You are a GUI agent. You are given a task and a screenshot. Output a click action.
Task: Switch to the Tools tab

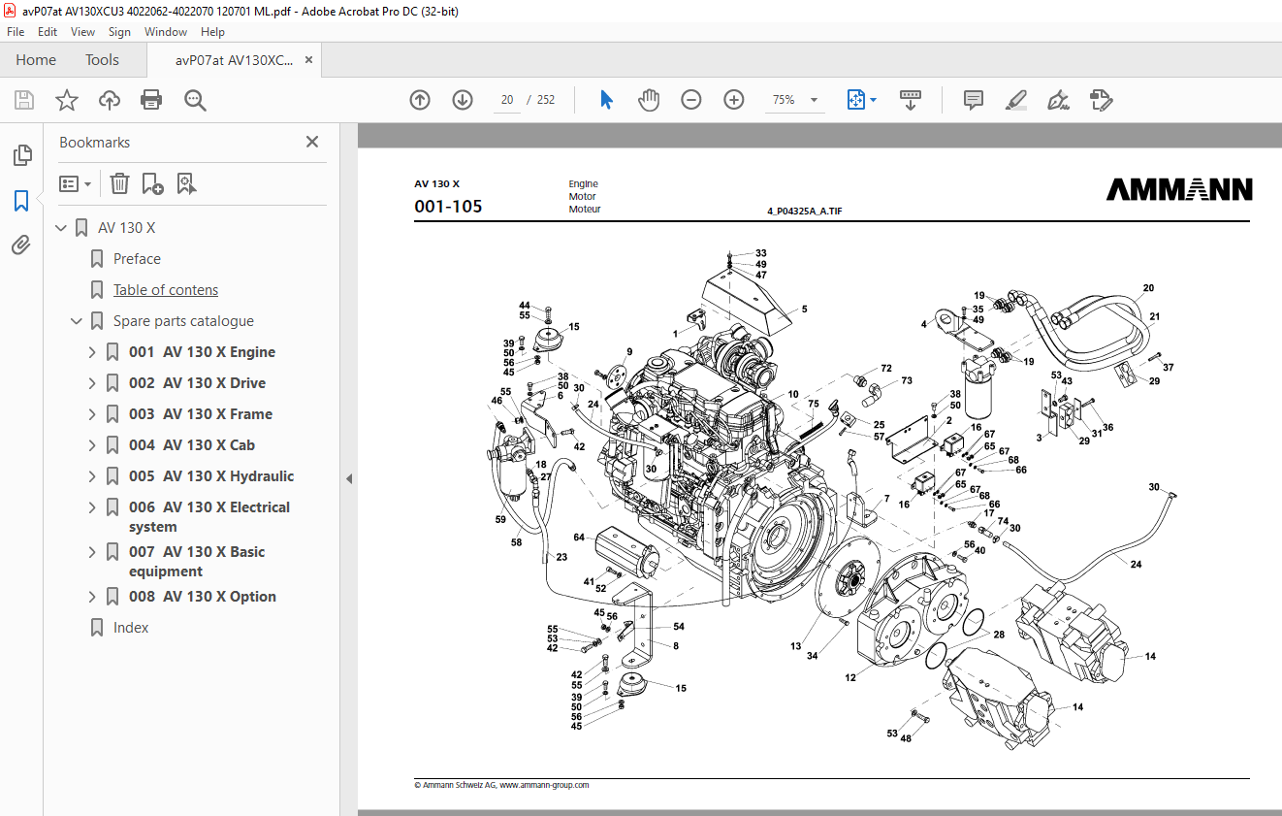pos(102,60)
